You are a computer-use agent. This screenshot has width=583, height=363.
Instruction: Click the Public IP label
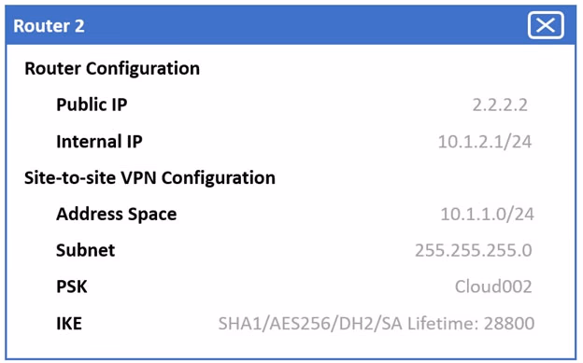click(92, 105)
